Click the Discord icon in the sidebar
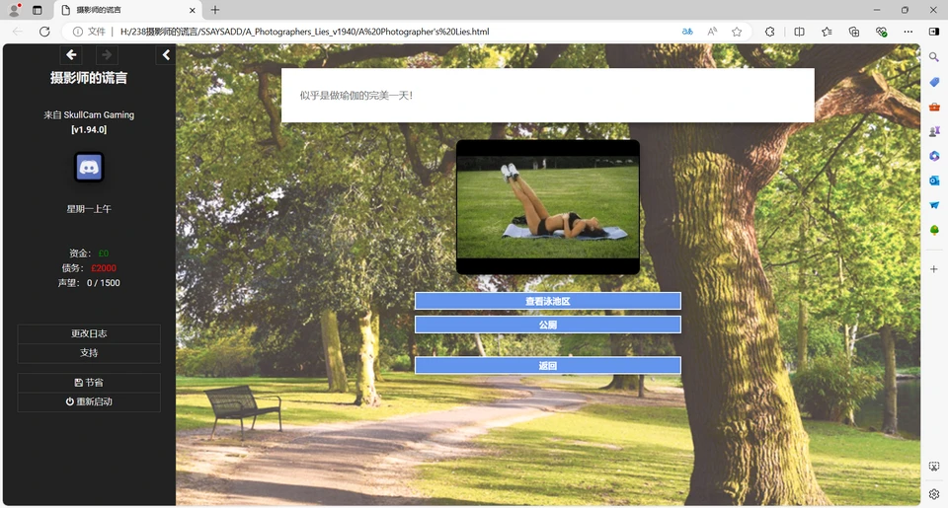This screenshot has width=948, height=508. coord(89,168)
